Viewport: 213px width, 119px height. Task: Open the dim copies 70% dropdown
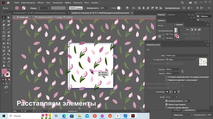(x=192, y=101)
